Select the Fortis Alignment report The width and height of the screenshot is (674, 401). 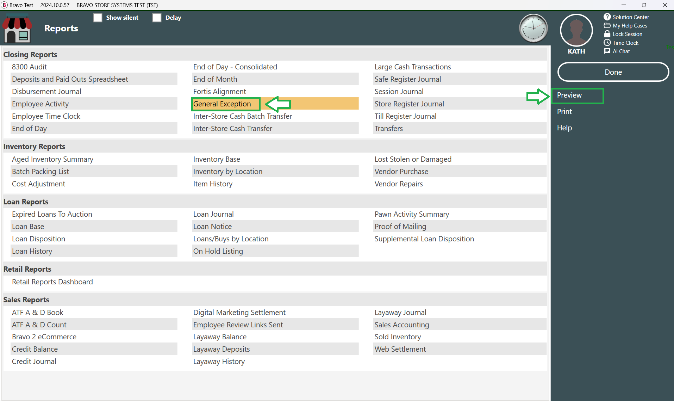click(x=275, y=91)
